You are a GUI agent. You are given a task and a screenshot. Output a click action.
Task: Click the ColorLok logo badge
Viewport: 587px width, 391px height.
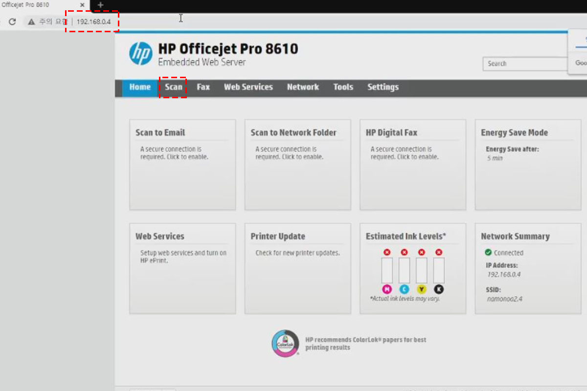click(x=285, y=343)
